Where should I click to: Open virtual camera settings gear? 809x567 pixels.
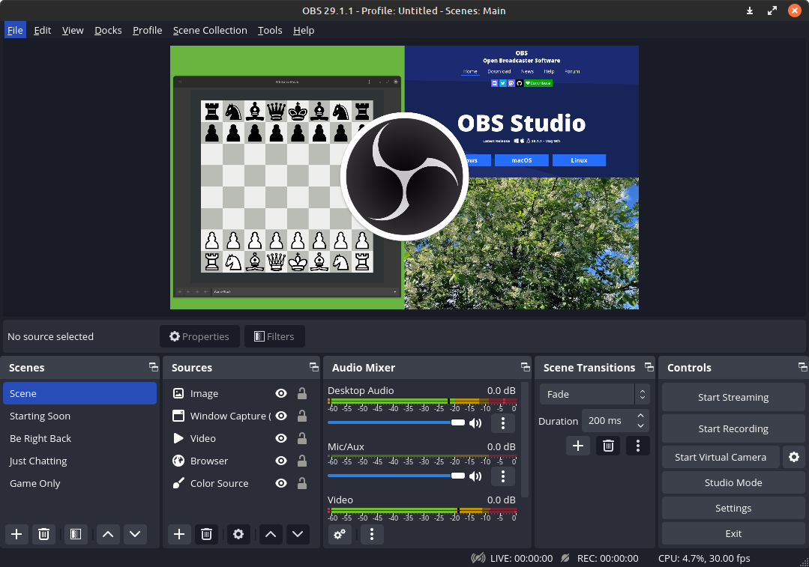click(x=794, y=457)
